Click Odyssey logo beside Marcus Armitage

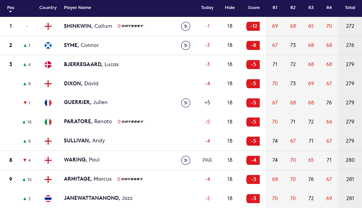(130, 179)
